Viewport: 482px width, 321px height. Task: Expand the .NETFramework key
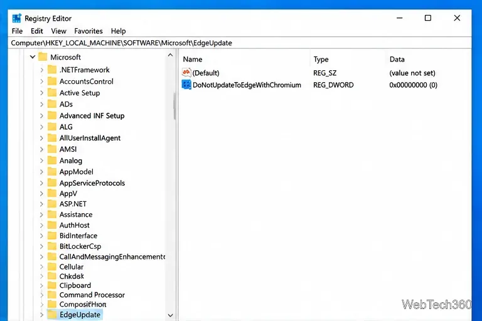pos(41,70)
